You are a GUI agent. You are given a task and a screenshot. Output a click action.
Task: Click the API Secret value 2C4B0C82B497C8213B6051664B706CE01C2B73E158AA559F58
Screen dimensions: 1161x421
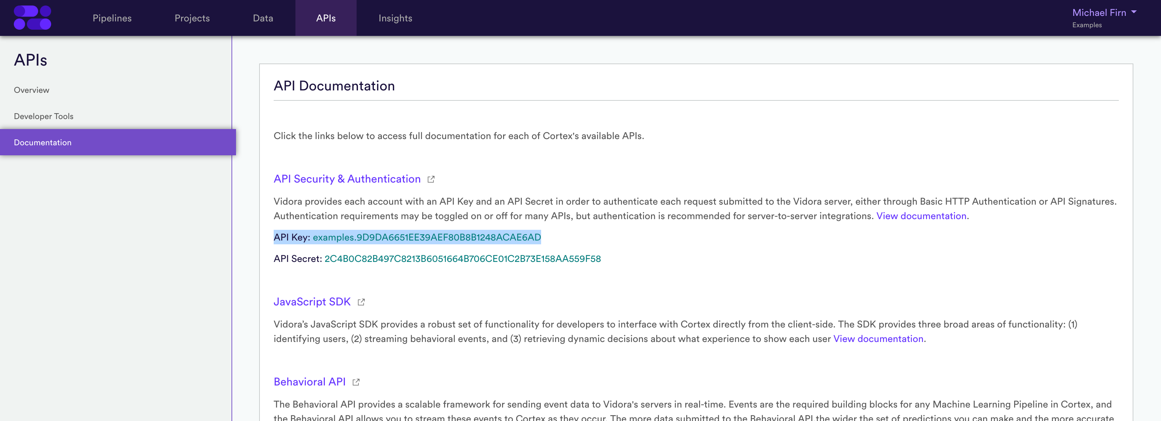click(462, 259)
